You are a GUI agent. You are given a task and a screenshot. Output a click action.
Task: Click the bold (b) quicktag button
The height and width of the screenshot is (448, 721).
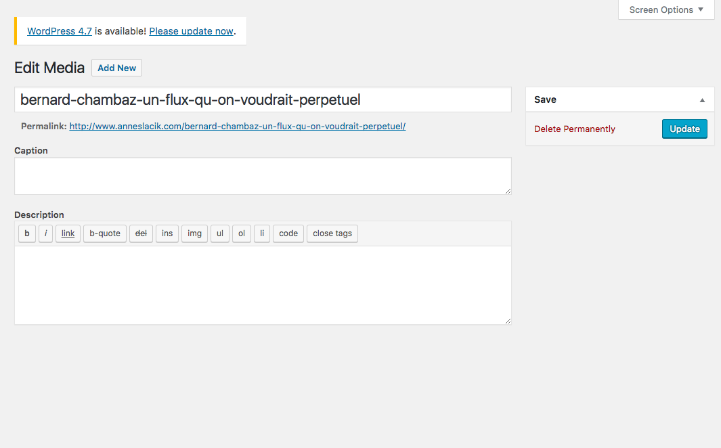[27, 233]
